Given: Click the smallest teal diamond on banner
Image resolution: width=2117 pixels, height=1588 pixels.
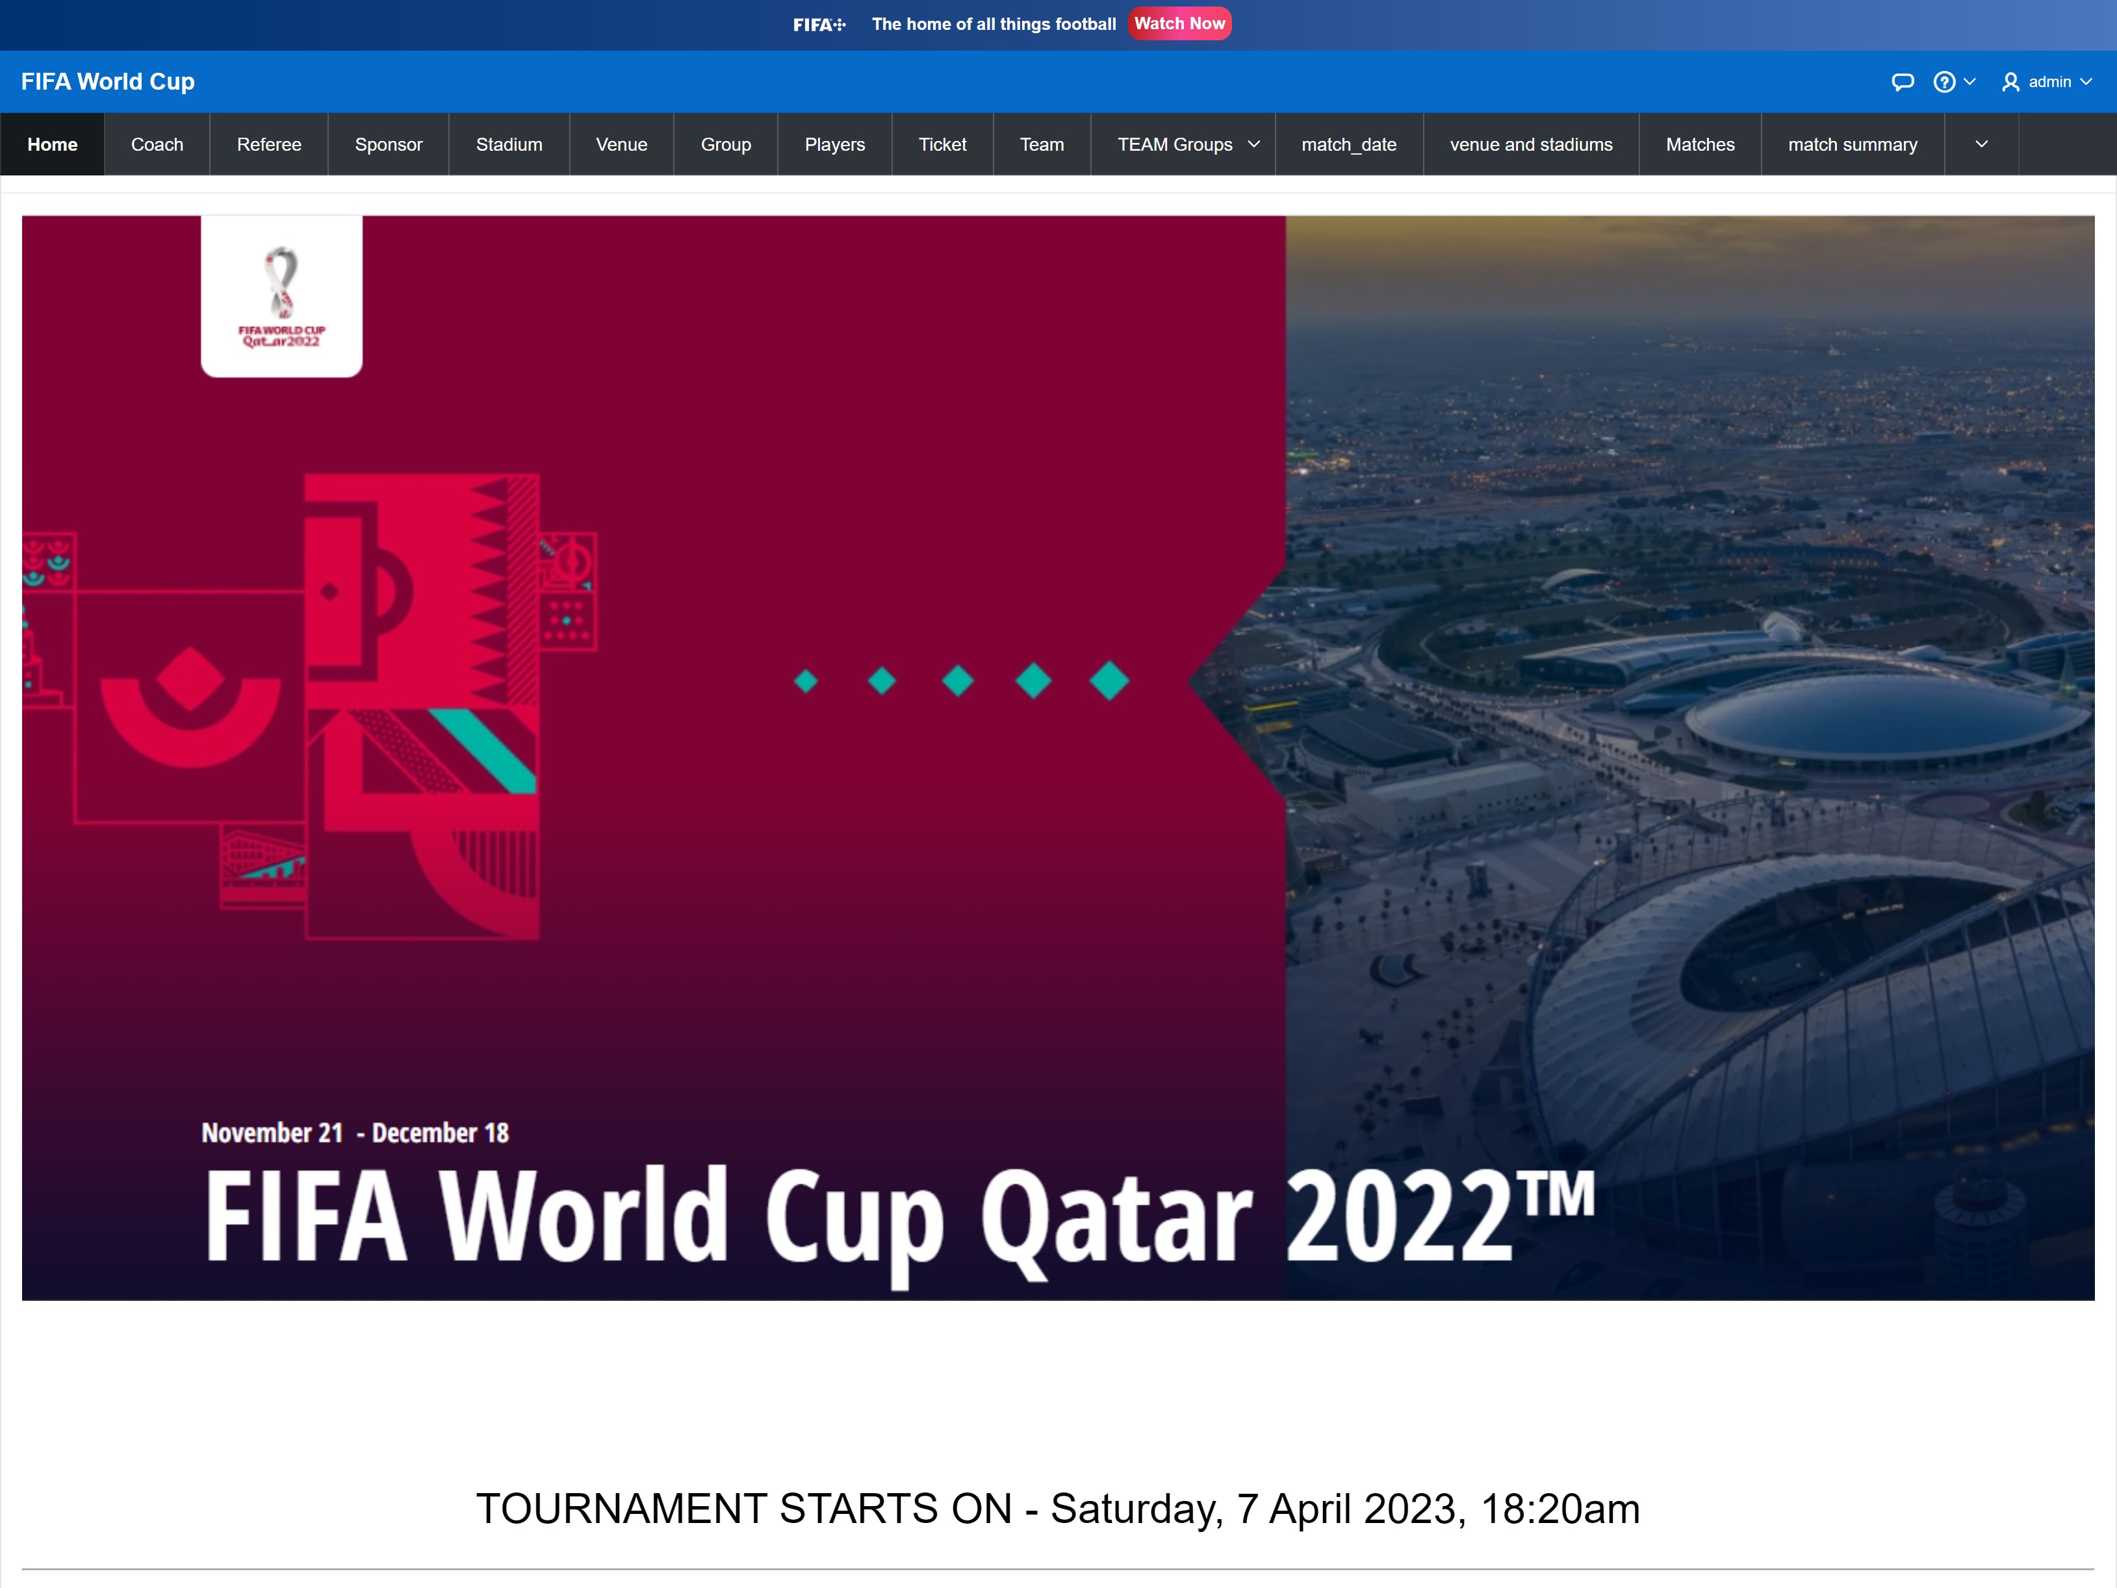Looking at the screenshot, I should coord(806,680).
